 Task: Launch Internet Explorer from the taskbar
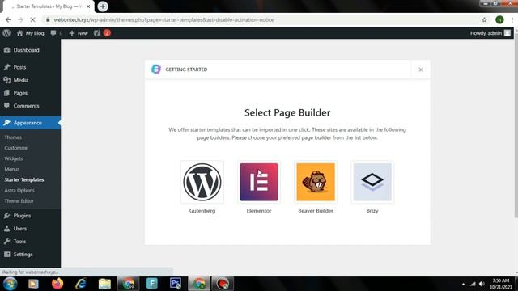81,284
